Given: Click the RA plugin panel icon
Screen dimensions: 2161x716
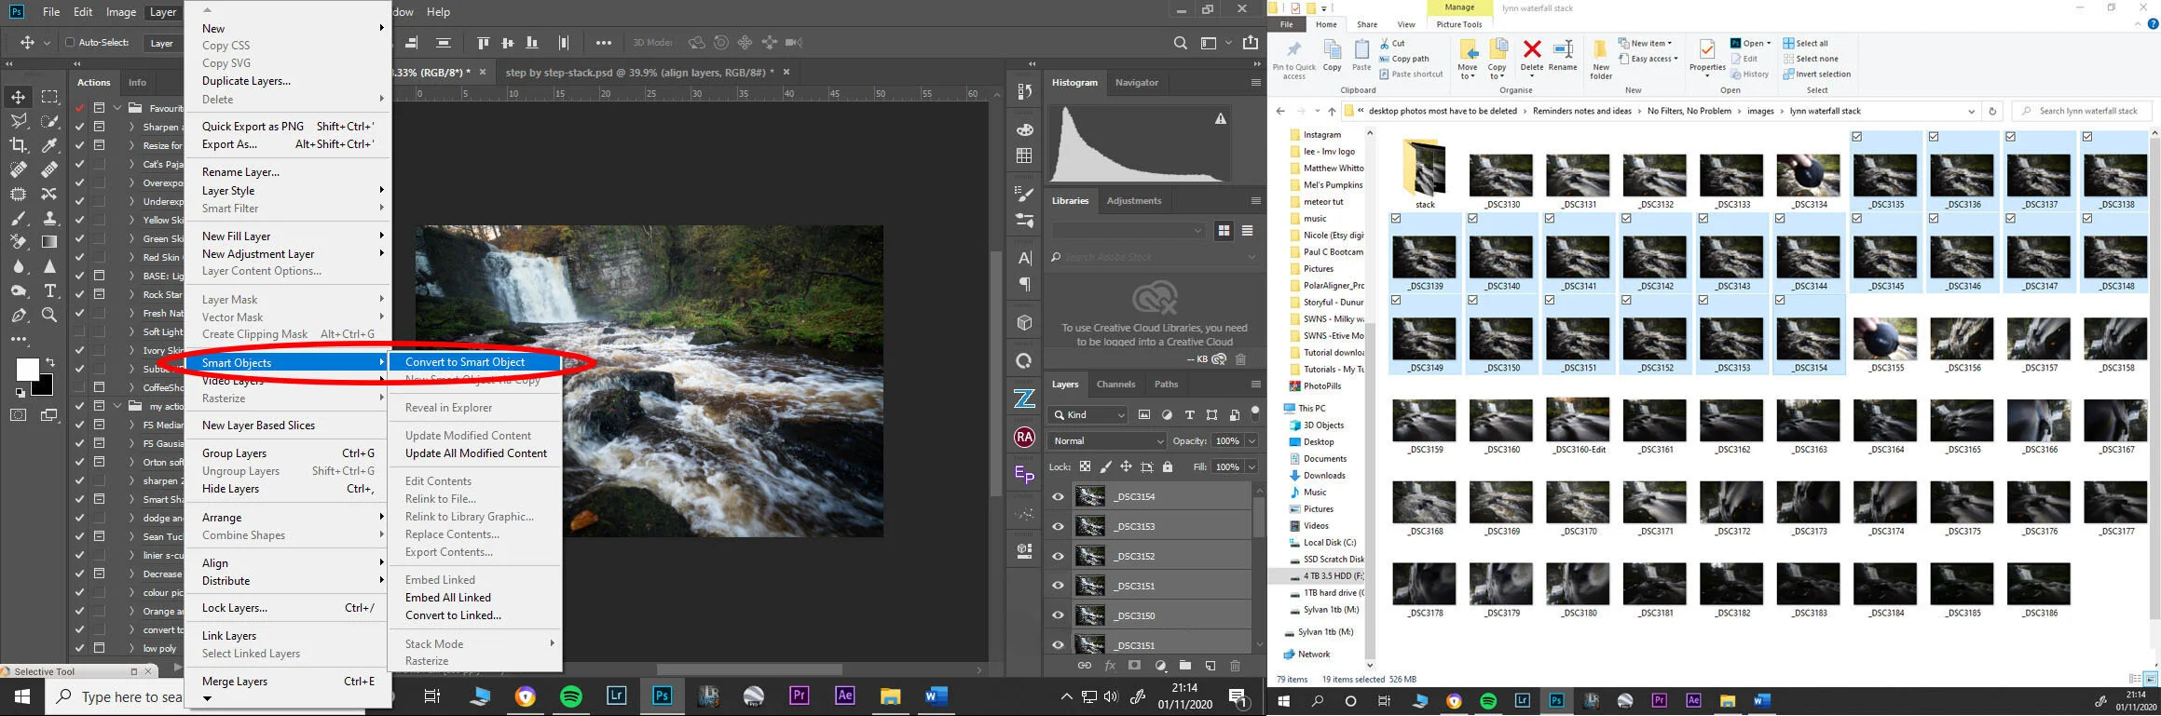Looking at the screenshot, I should (x=1024, y=438).
